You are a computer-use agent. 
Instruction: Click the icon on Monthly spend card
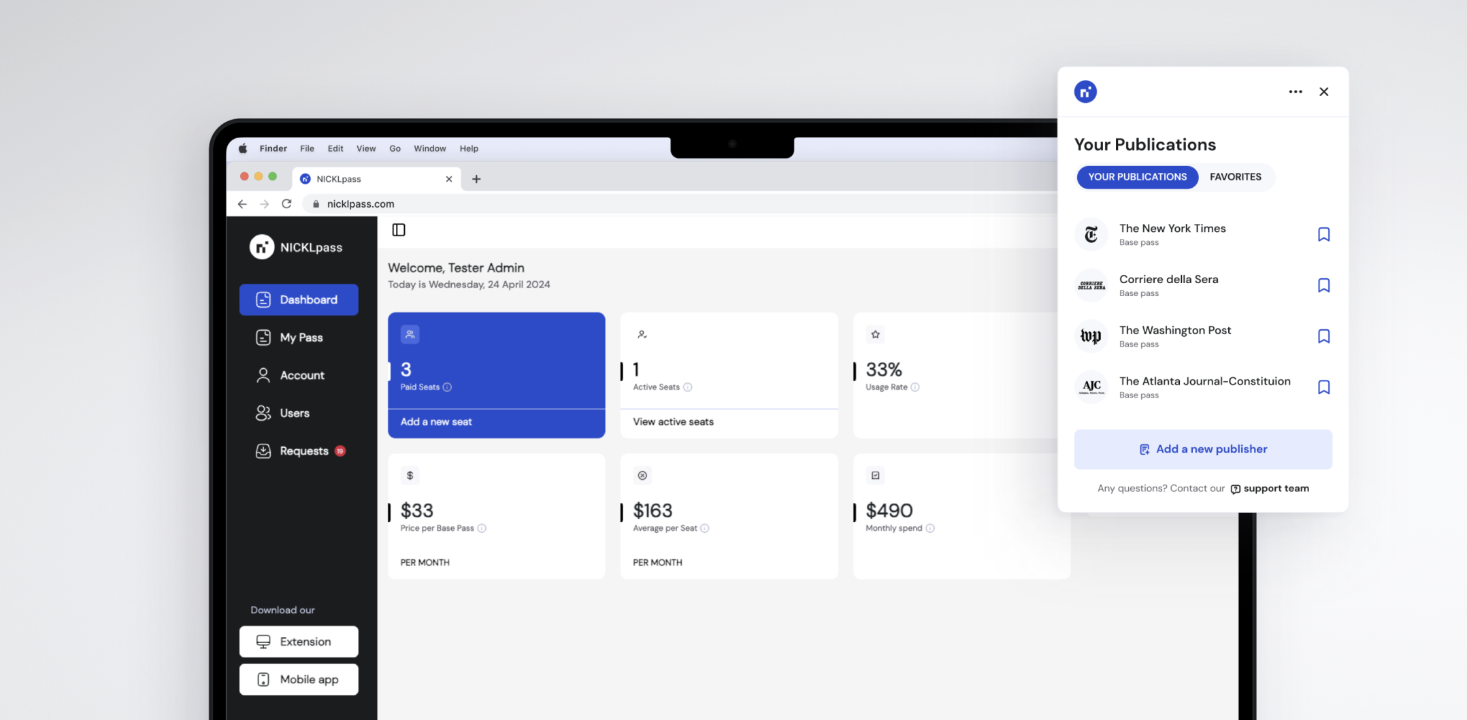click(x=876, y=476)
